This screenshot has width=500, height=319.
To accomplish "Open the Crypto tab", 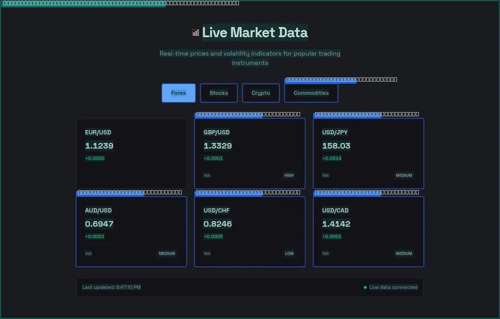I will pyautogui.click(x=261, y=93).
